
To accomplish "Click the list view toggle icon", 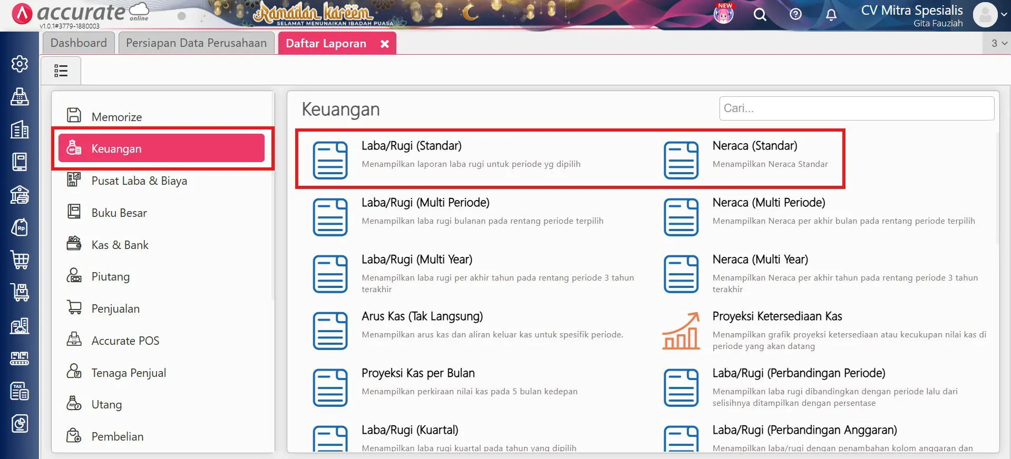I will click(61, 71).
